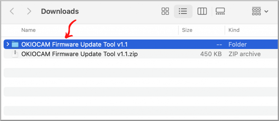Viewport: 279px width, 121px height.
Task: Switch to icon grid view
Action: tap(165, 11)
